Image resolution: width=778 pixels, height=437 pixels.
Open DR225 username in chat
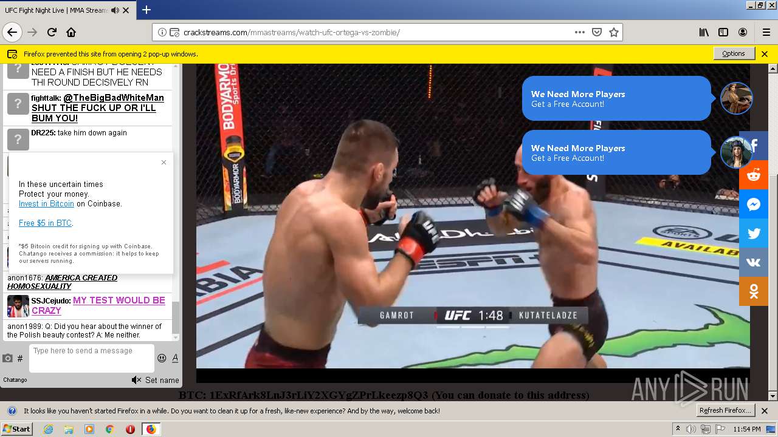43,133
